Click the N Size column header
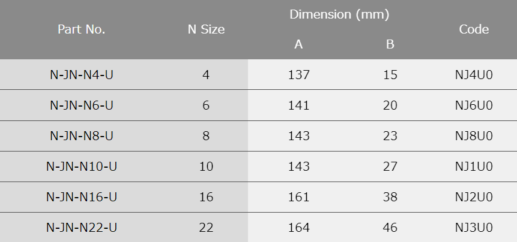This screenshot has height=242, width=517. point(206,29)
